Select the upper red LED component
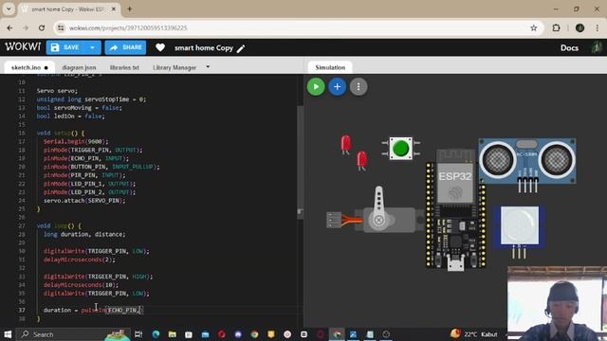This screenshot has width=607, height=341. tap(345, 144)
